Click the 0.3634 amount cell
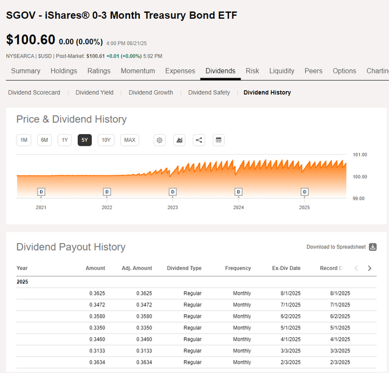The height and width of the screenshot is (373, 389). tap(97, 362)
